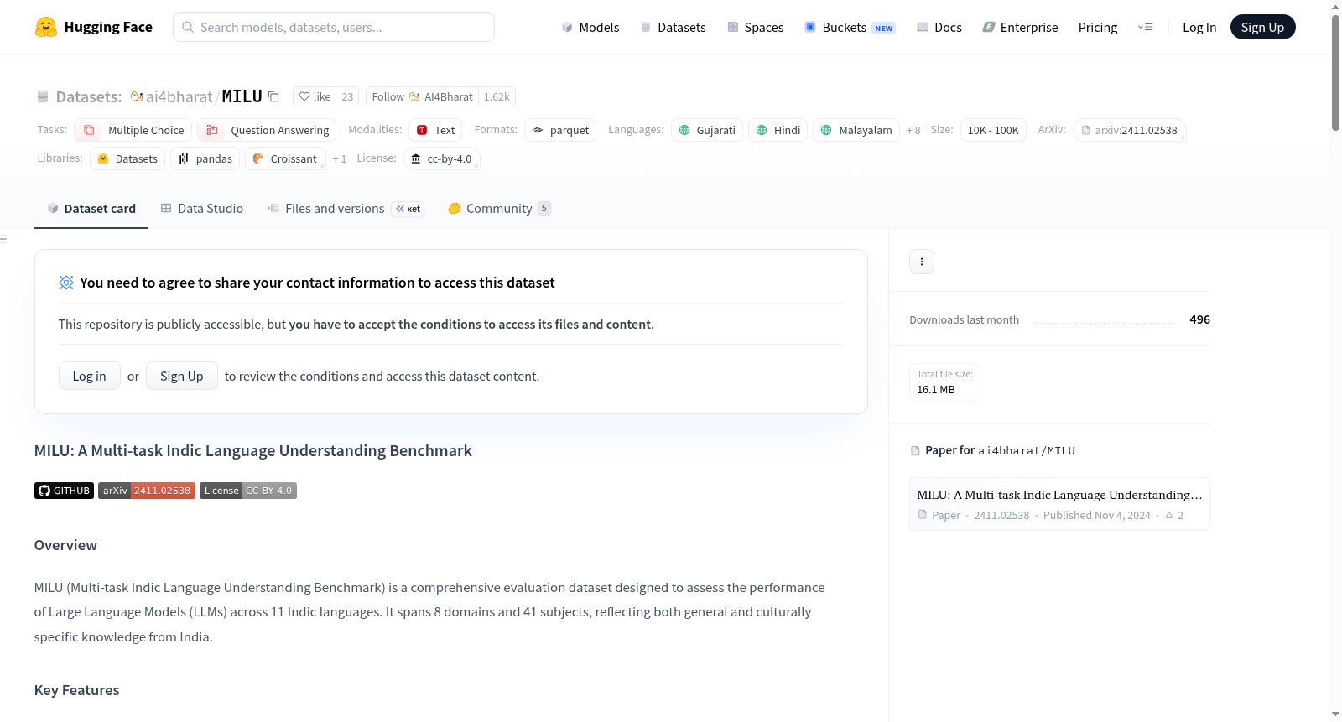Open the three-dot options menu in sidebar
Image resolution: width=1342 pixels, height=722 pixels.
click(922, 262)
